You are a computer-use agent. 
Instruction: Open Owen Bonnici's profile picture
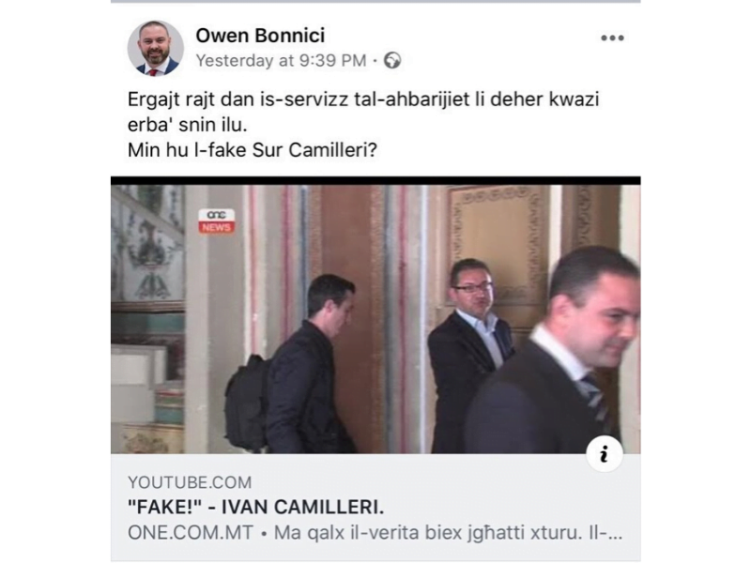(155, 49)
